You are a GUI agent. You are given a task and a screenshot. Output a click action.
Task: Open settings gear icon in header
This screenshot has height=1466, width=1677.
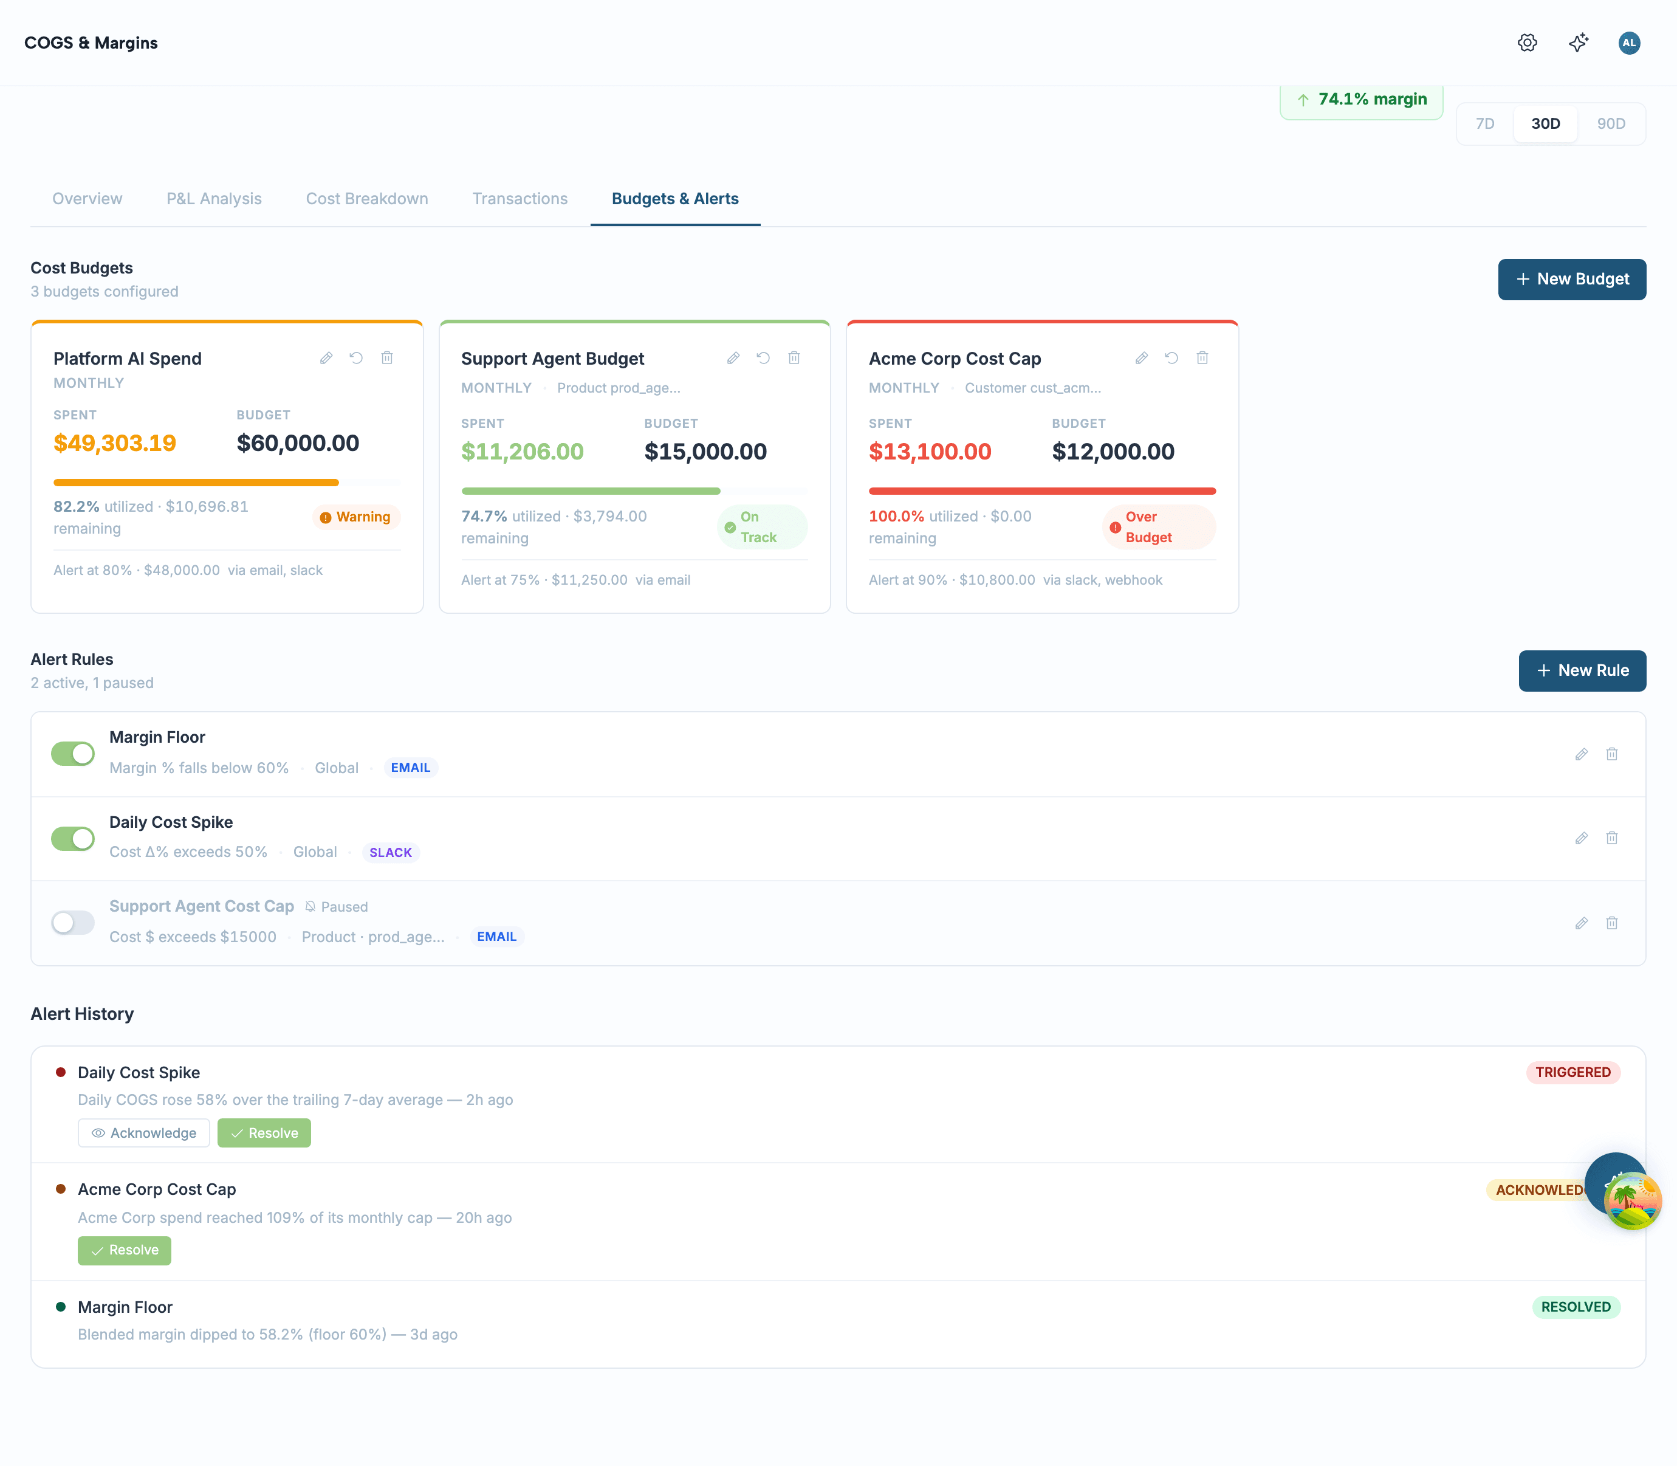[1526, 43]
